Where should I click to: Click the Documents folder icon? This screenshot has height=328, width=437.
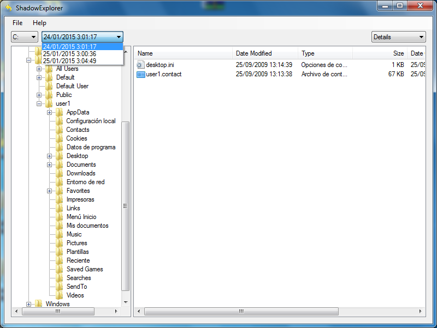click(59, 165)
